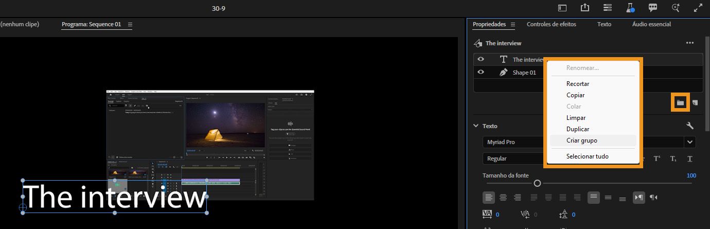Open the comments speech bubble icon
This screenshot has width=710, height=229.
click(653, 8)
